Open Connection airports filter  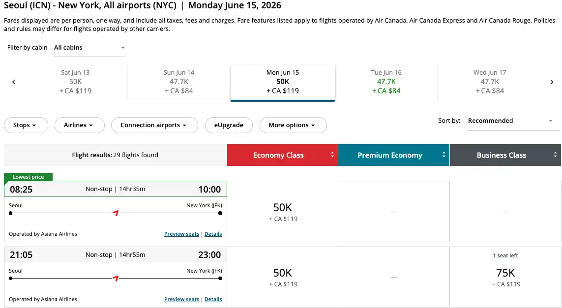[154, 125]
